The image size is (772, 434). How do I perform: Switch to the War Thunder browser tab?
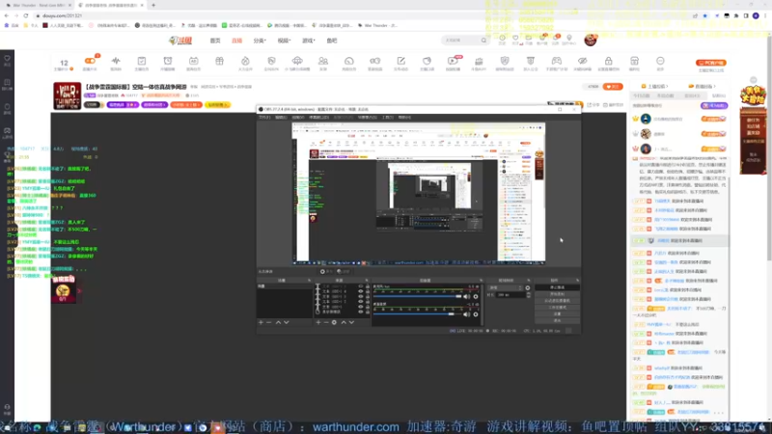pos(38,5)
